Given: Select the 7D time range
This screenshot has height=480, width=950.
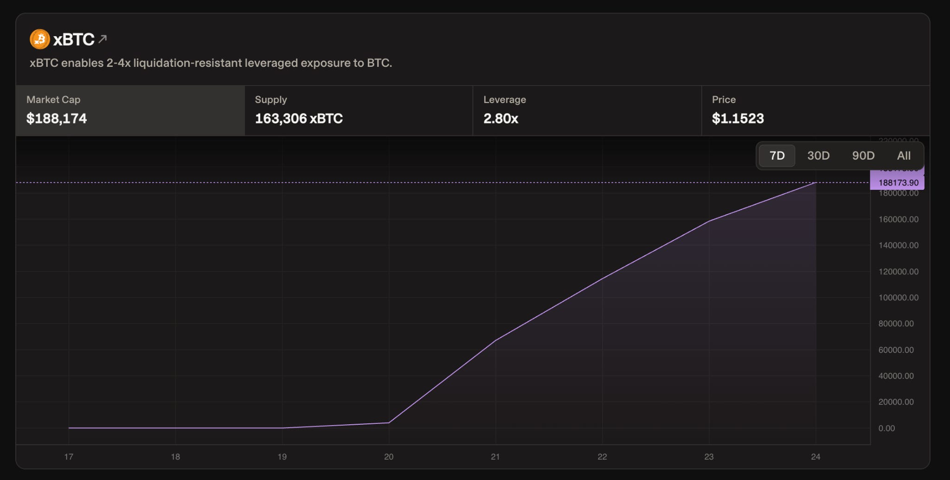Looking at the screenshot, I should coord(777,156).
